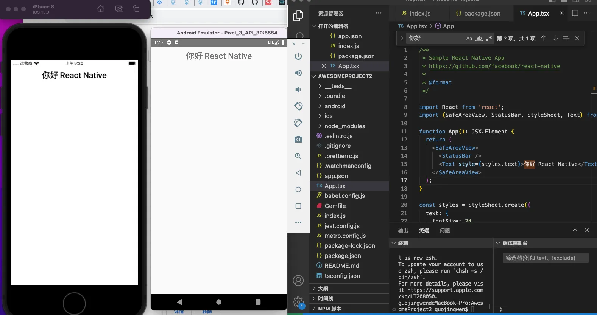Screen dimensions: 597x315
Task: Click App.tsx in editor breadcrumb
Action: pos(416,26)
